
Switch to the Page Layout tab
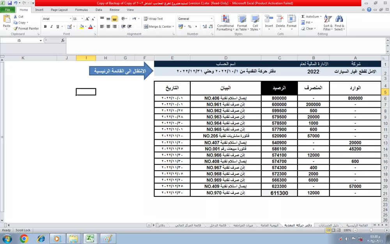click(x=59, y=10)
